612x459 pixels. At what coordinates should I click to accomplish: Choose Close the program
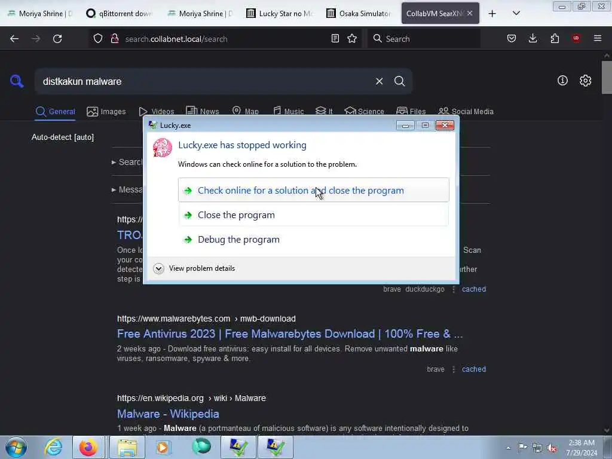[313, 215]
